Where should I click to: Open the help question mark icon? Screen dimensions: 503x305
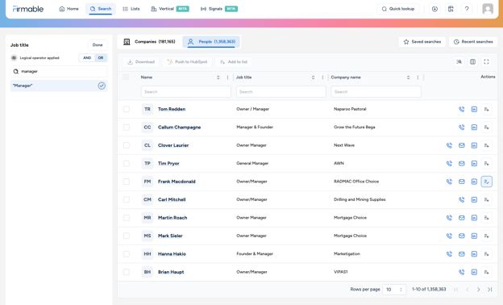pos(467,9)
